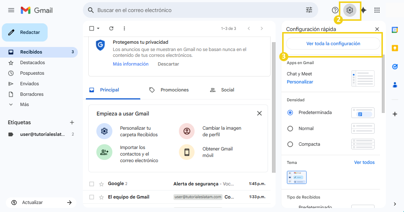The width and height of the screenshot is (404, 212).
Task: Open Contacts in side panel
Action: tap(395, 85)
